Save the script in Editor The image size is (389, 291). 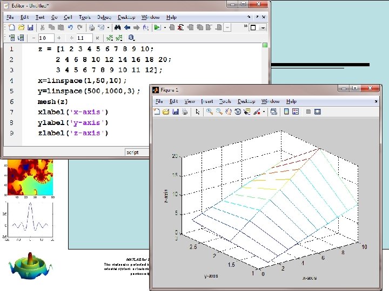pos(30,27)
